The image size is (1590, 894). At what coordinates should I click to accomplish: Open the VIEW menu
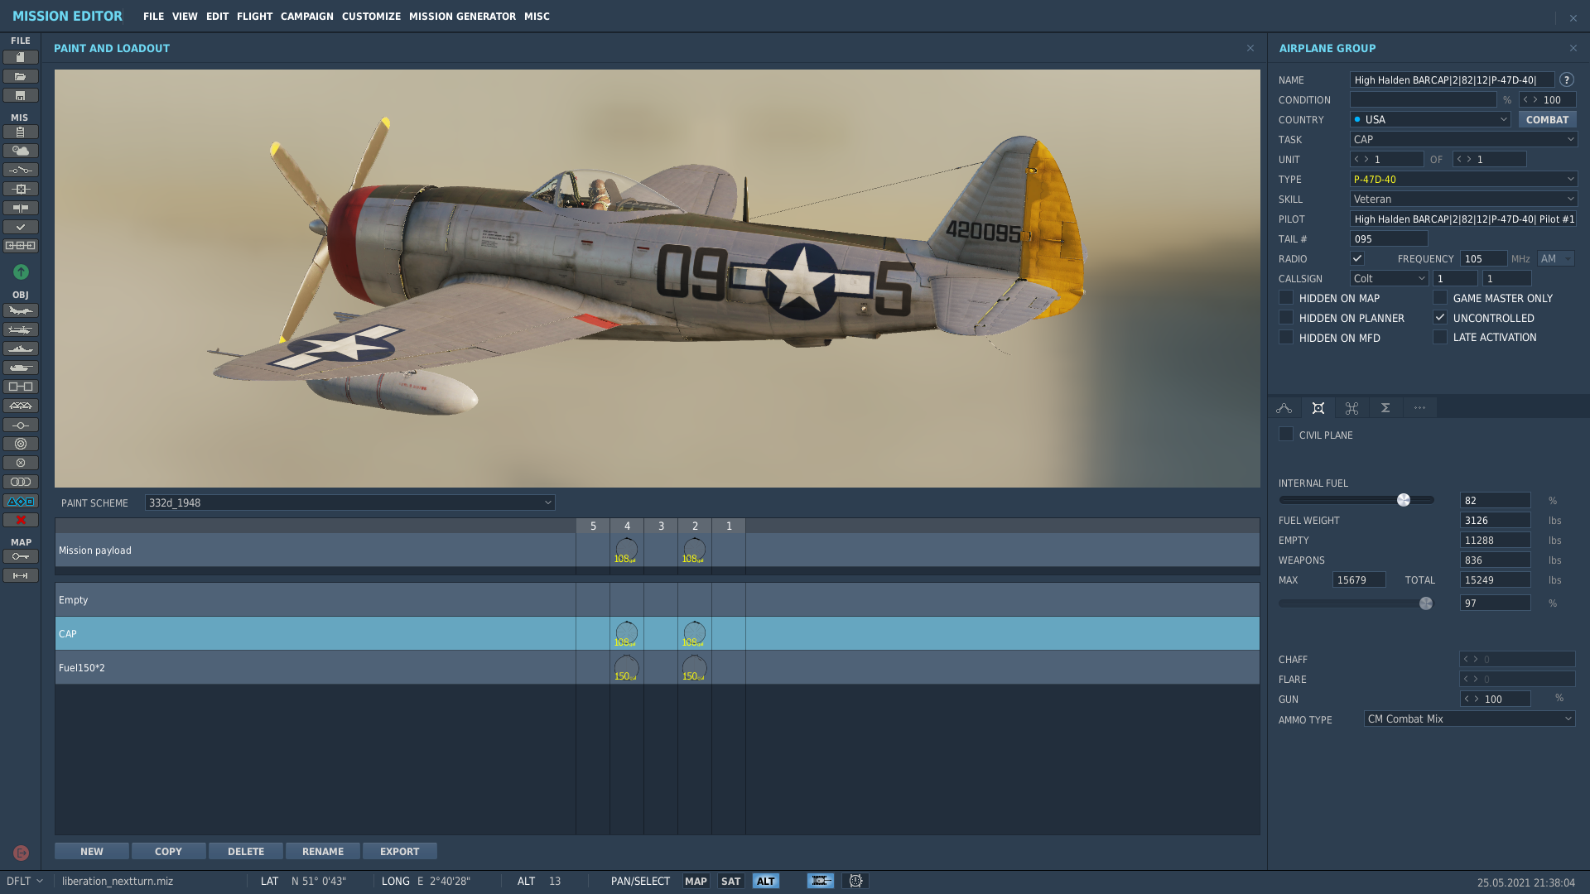point(185,16)
